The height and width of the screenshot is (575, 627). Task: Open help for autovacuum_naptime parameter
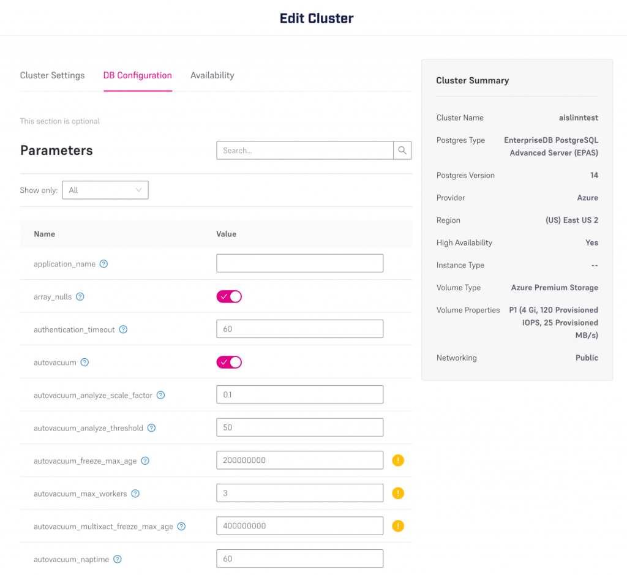pos(118,559)
